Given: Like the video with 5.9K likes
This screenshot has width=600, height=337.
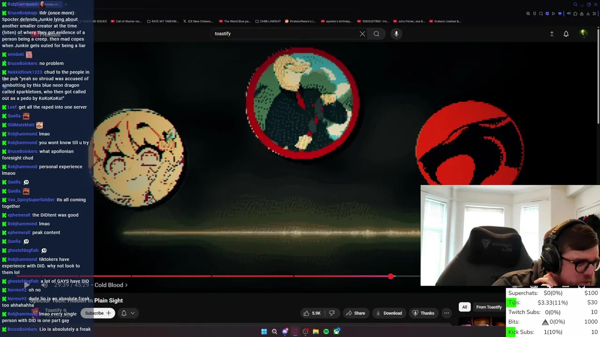Looking at the screenshot, I should click(312, 313).
